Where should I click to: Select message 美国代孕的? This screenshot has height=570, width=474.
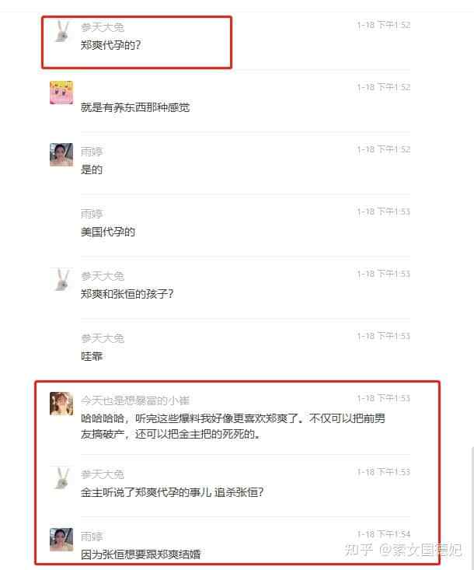point(108,232)
